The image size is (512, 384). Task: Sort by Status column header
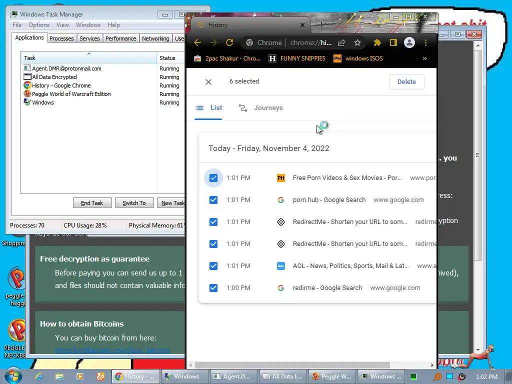click(171, 58)
